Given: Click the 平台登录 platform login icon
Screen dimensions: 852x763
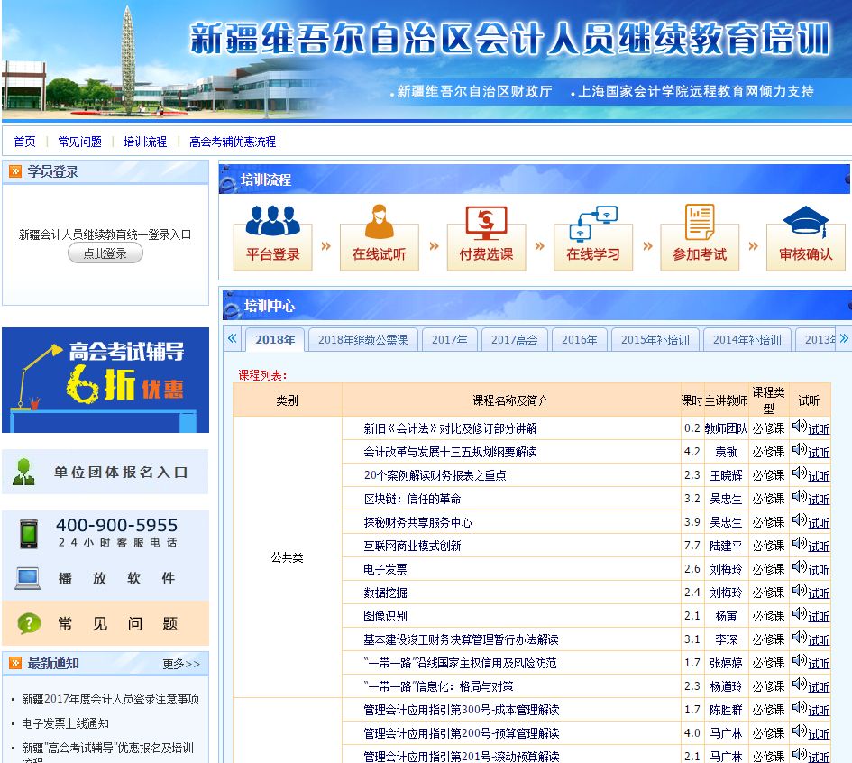Looking at the screenshot, I should coord(272,222).
